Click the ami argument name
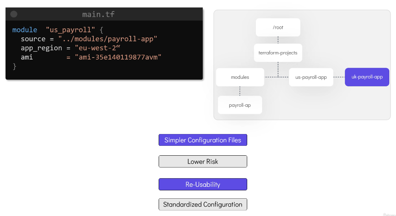Viewport: 396px width, 216px height. (x=27, y=57)
